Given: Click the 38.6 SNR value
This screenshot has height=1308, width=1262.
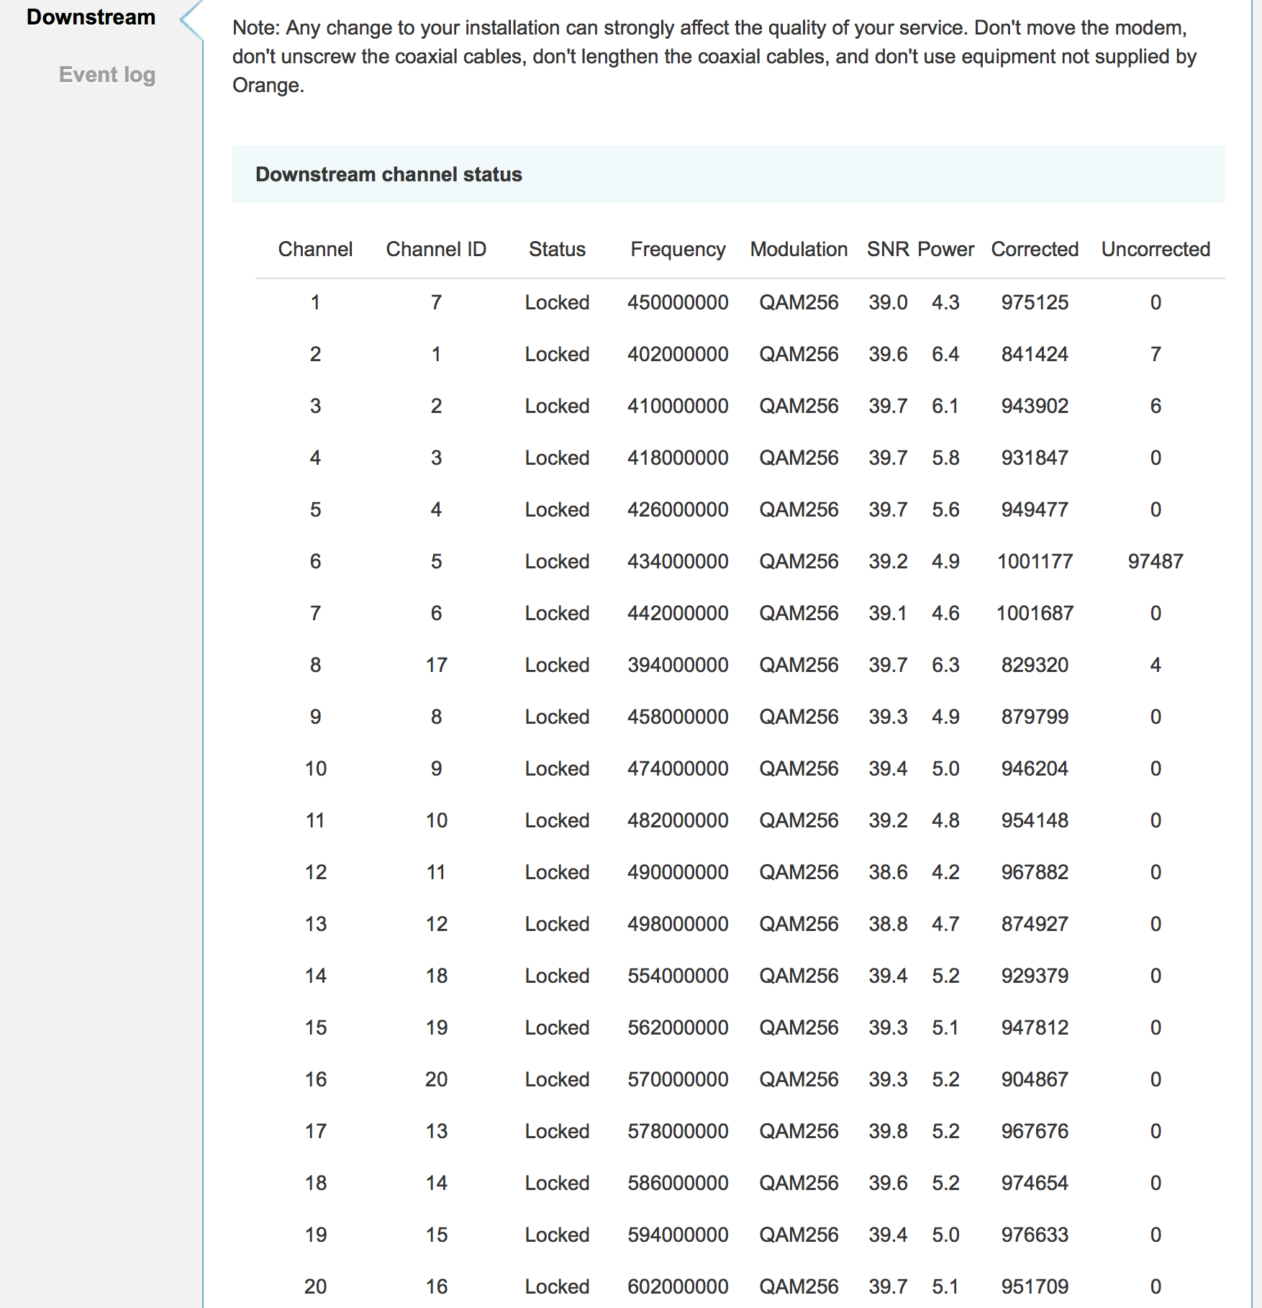Looking at the screenshot, I should pos(888,873).
